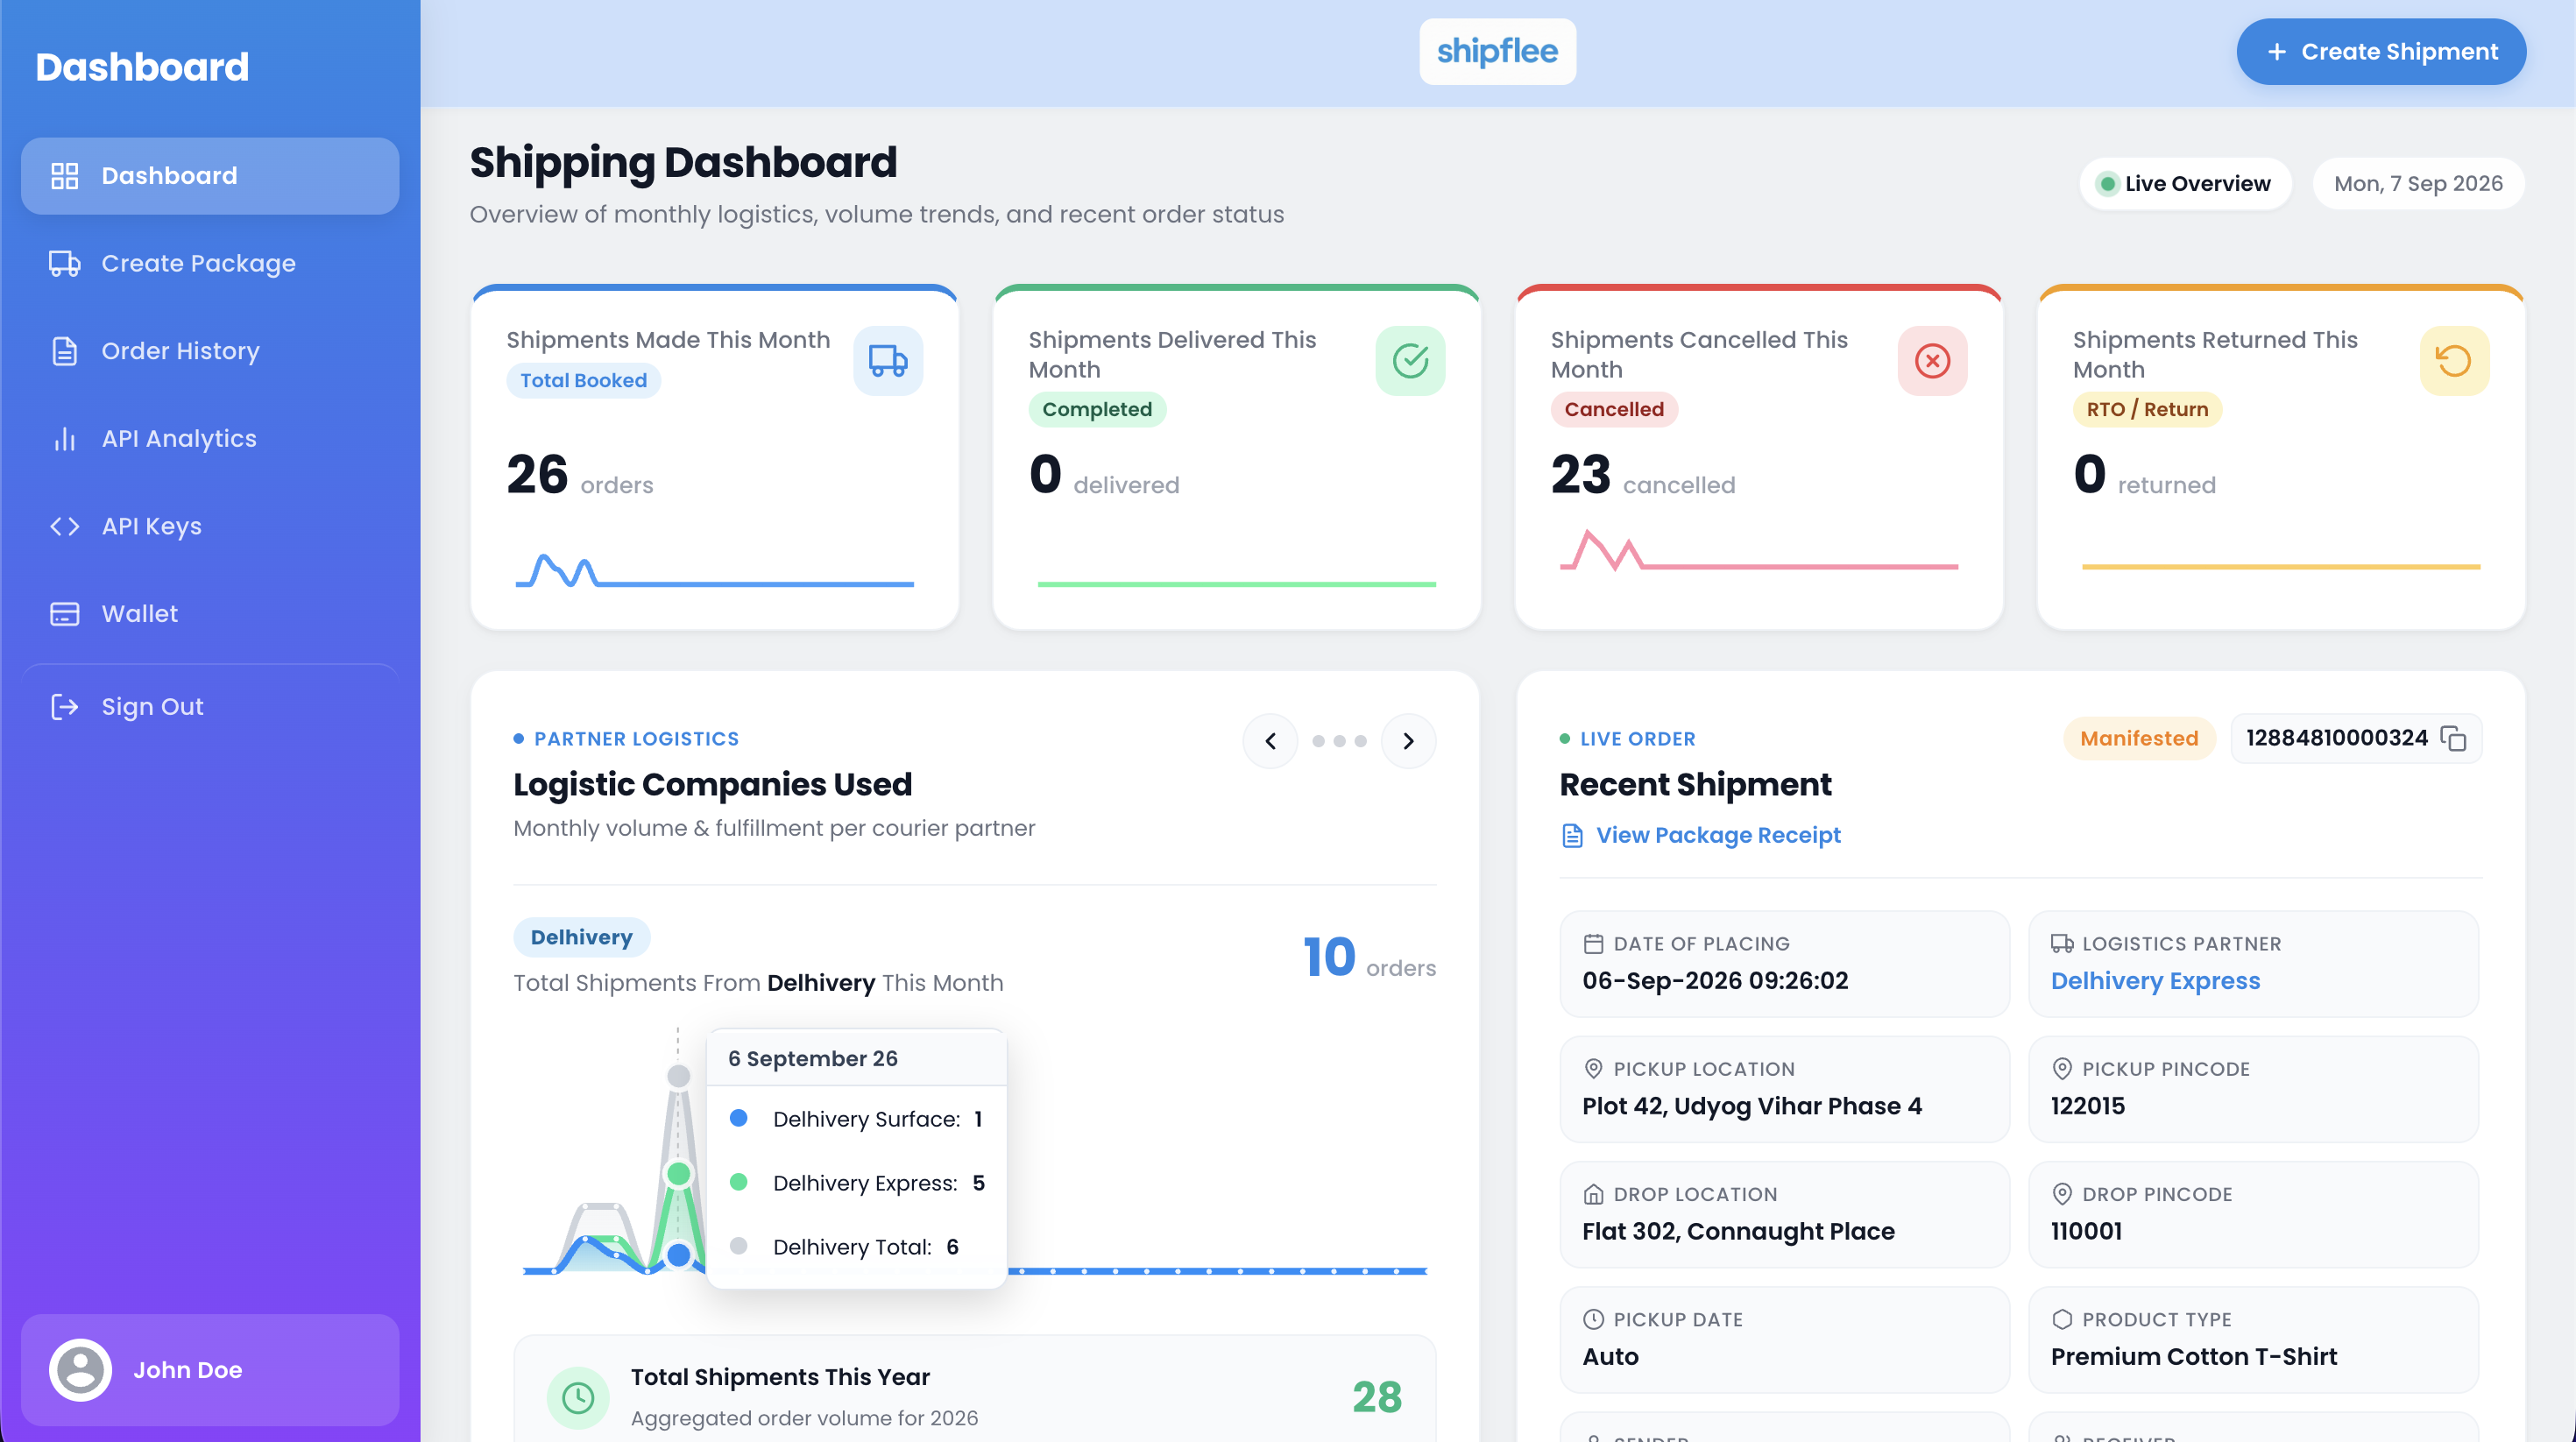Click the blue Delhivery Surface chart point
Image resolution: width=2576 pixels, height=1442 pixels.
click(x=678, y=1255)
